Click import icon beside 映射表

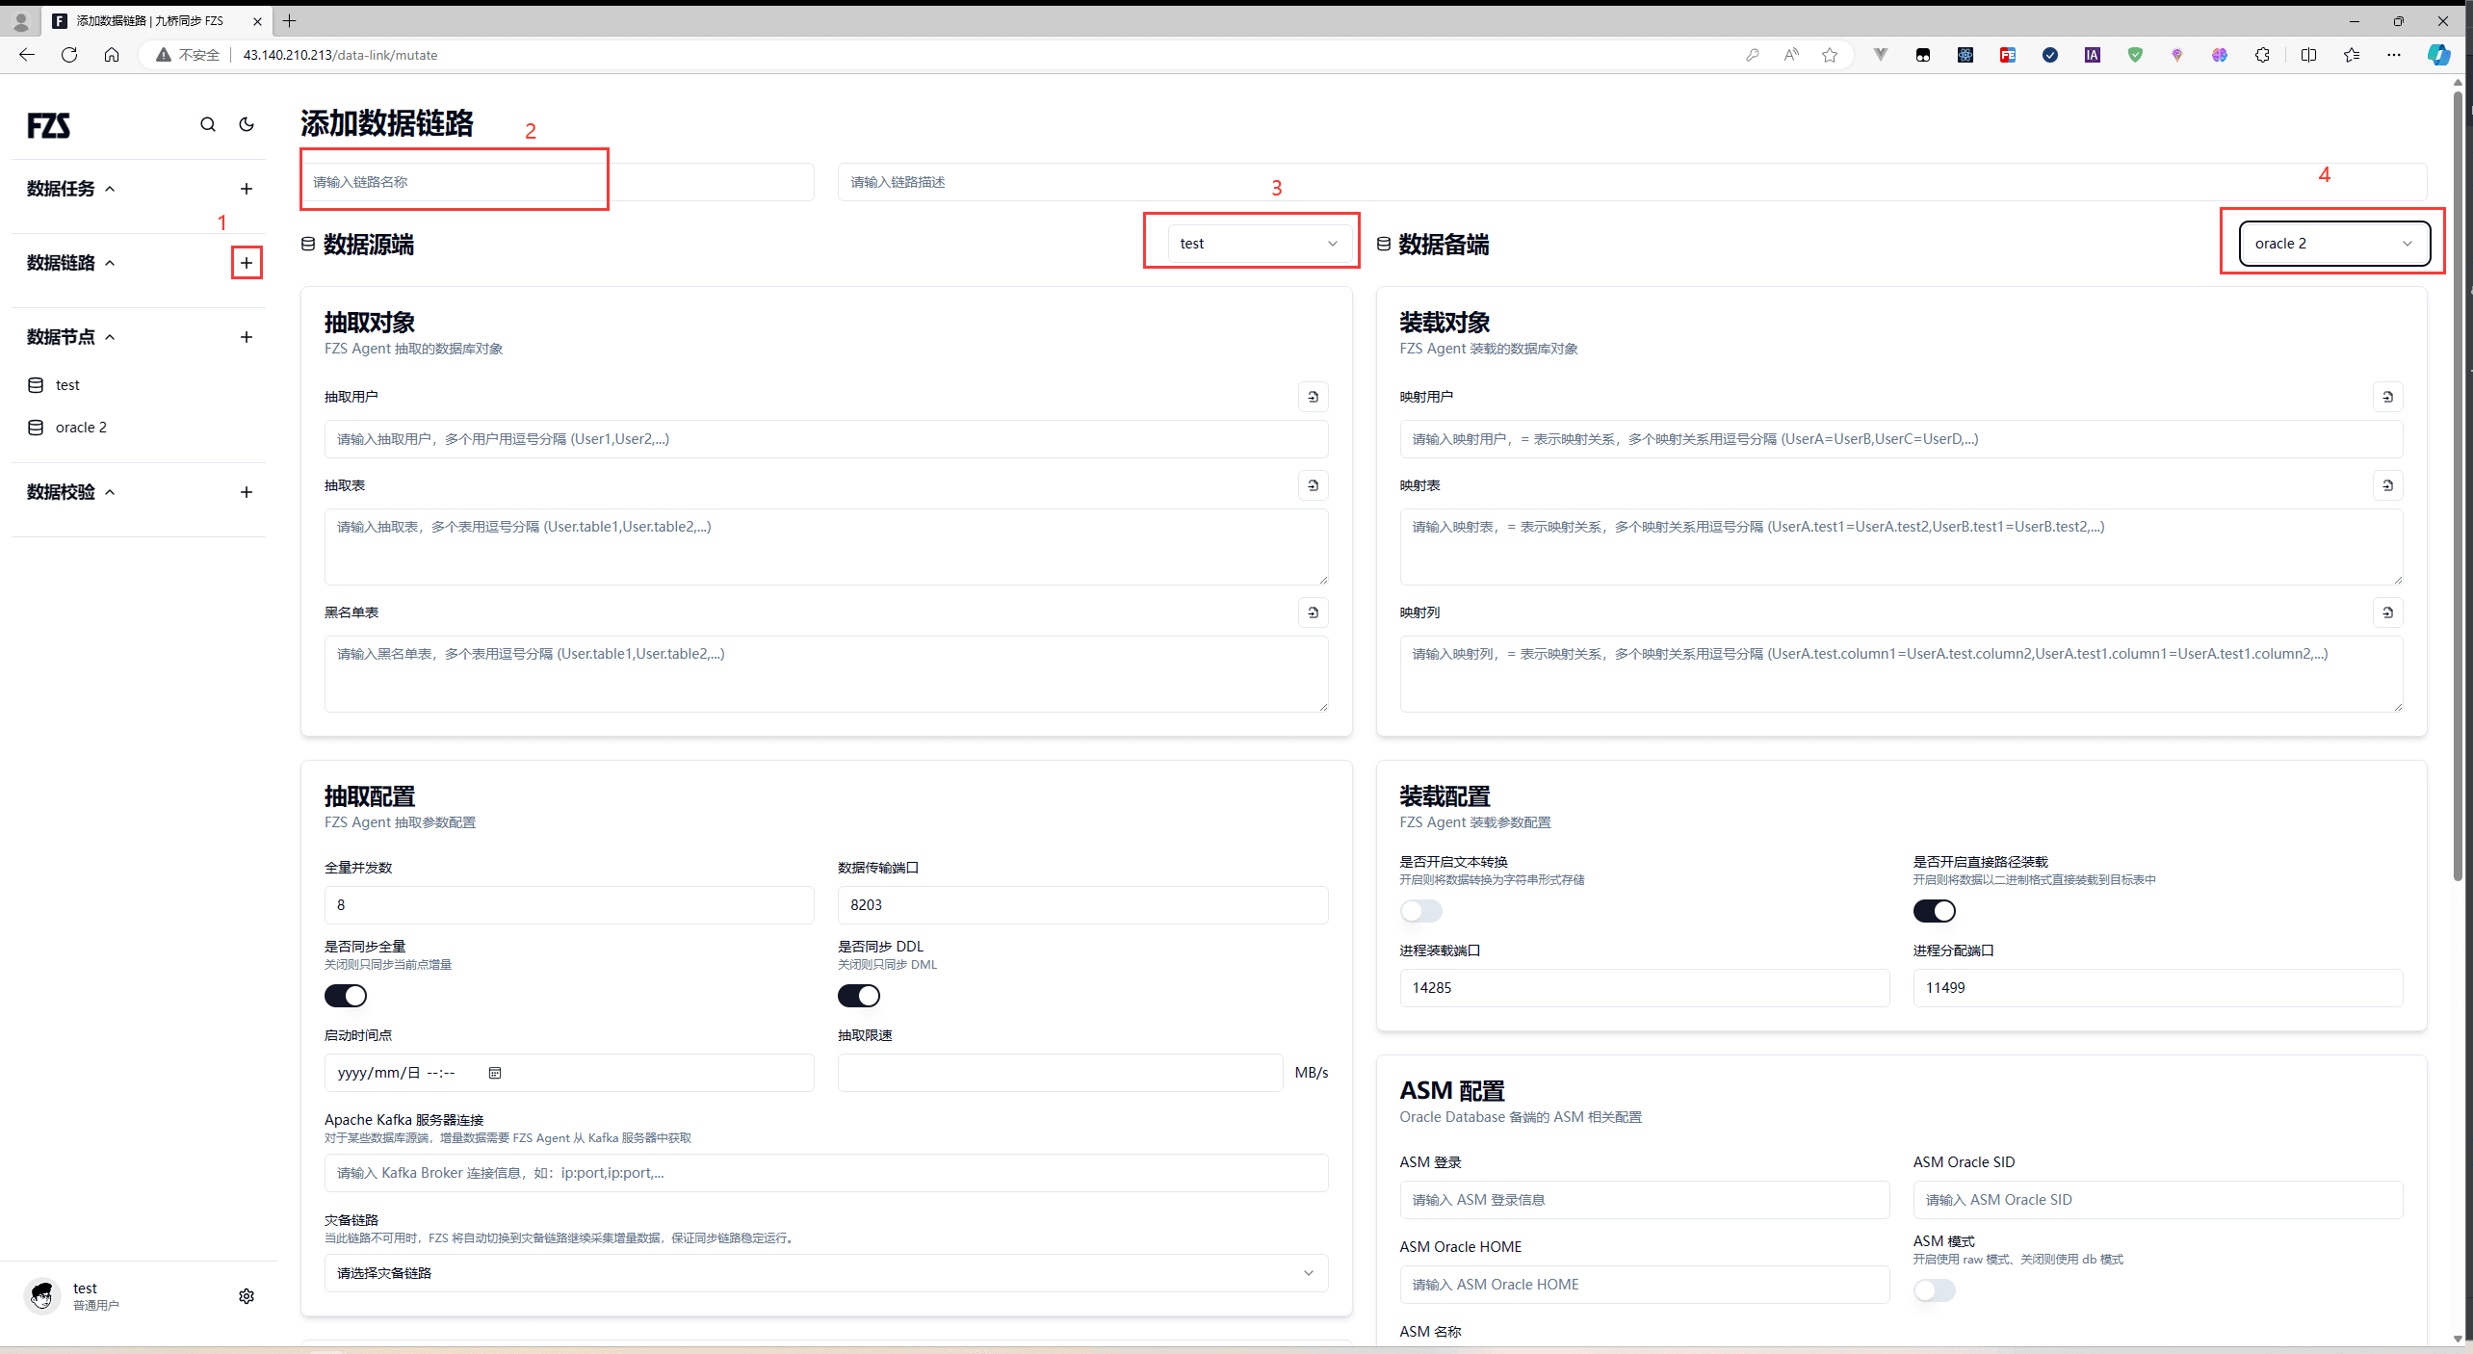click(2387, 485)
